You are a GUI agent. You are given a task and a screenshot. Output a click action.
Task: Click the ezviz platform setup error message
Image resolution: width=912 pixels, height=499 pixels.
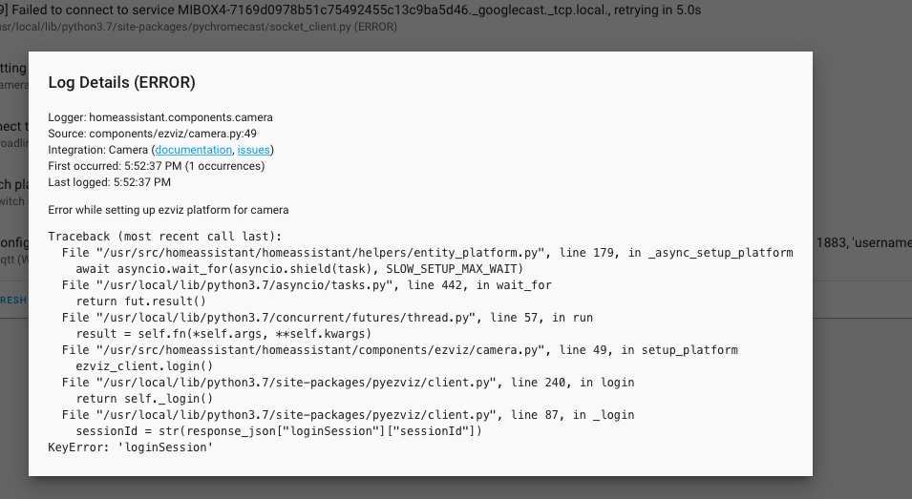[x=168, y=210]
